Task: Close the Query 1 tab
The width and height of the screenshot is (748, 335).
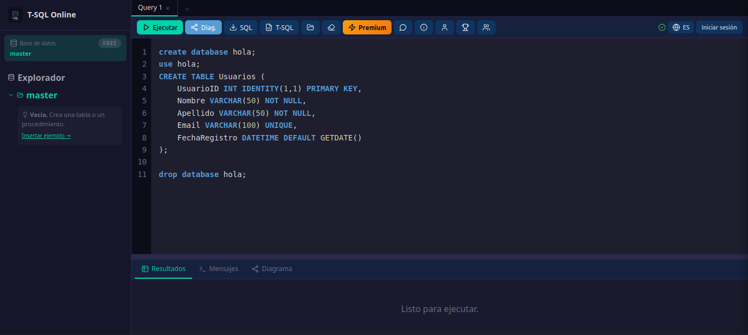Action: pos(168,8)
